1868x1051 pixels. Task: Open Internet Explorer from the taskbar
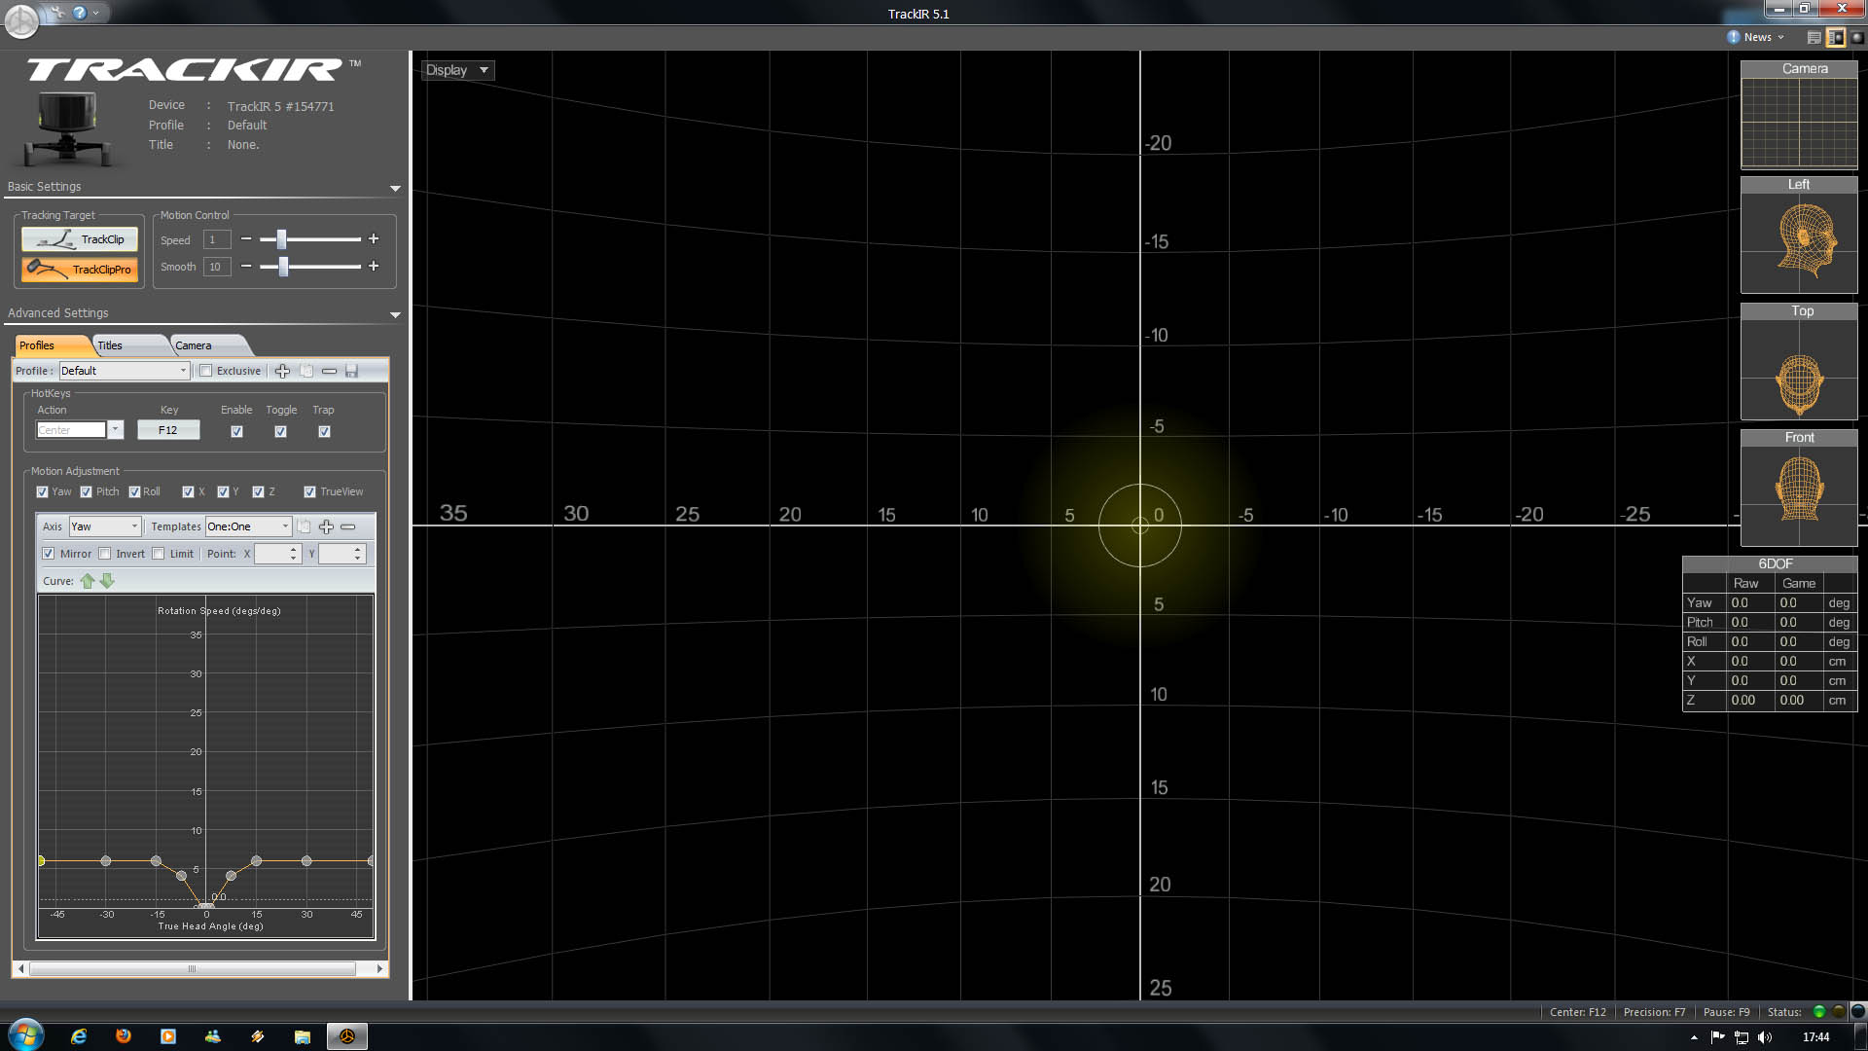click(x=79, y=1036)
